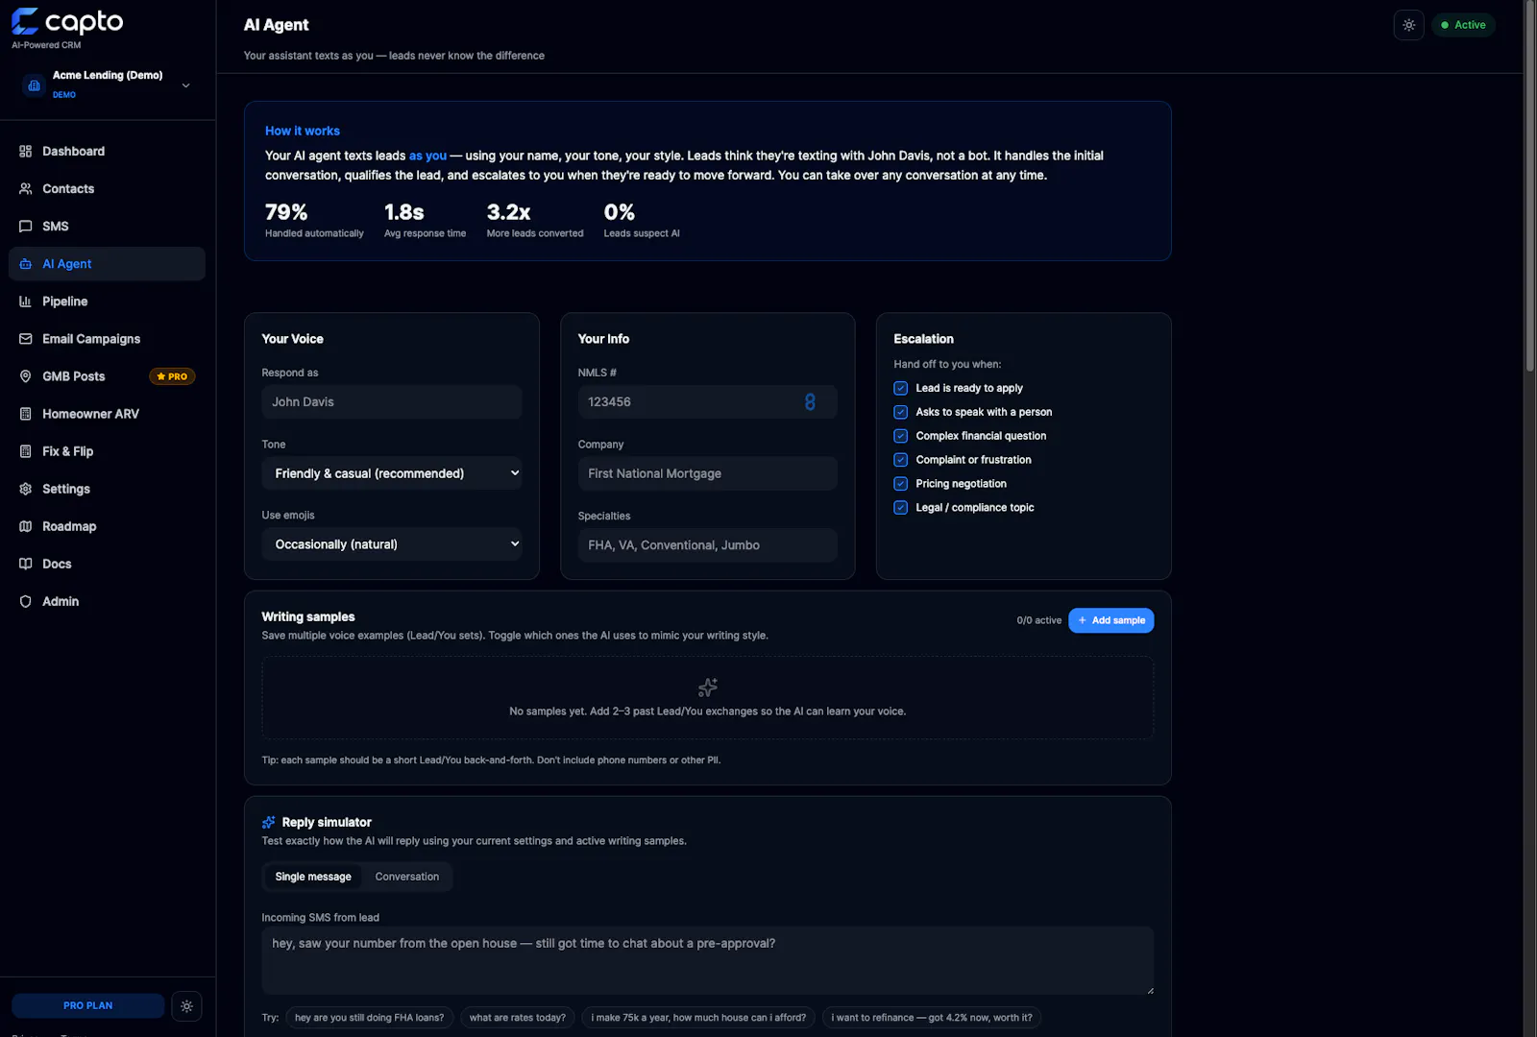This screenshot has width=1537, height=1037.
Task: Toggle 'Complaint or frustration' checkbox
Action: coord(901,460)
